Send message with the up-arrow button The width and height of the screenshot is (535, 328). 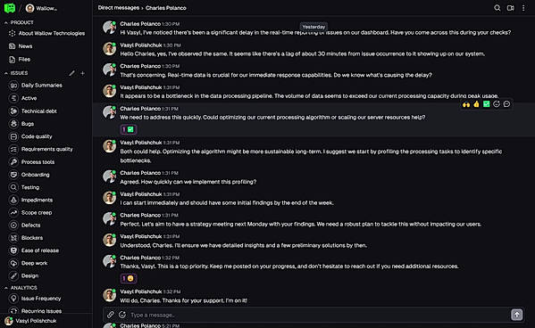[x=516, y=315]
